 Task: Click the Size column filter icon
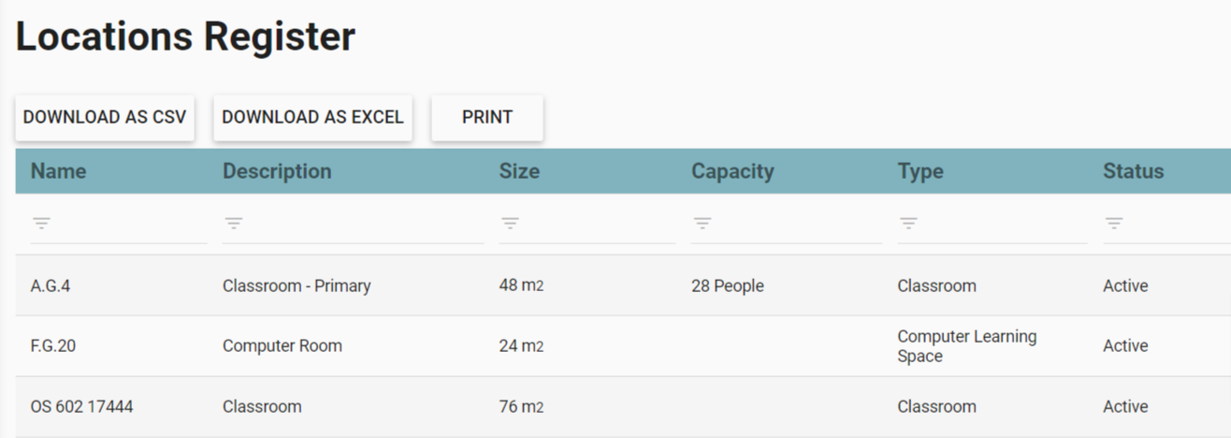click(510, 223)
